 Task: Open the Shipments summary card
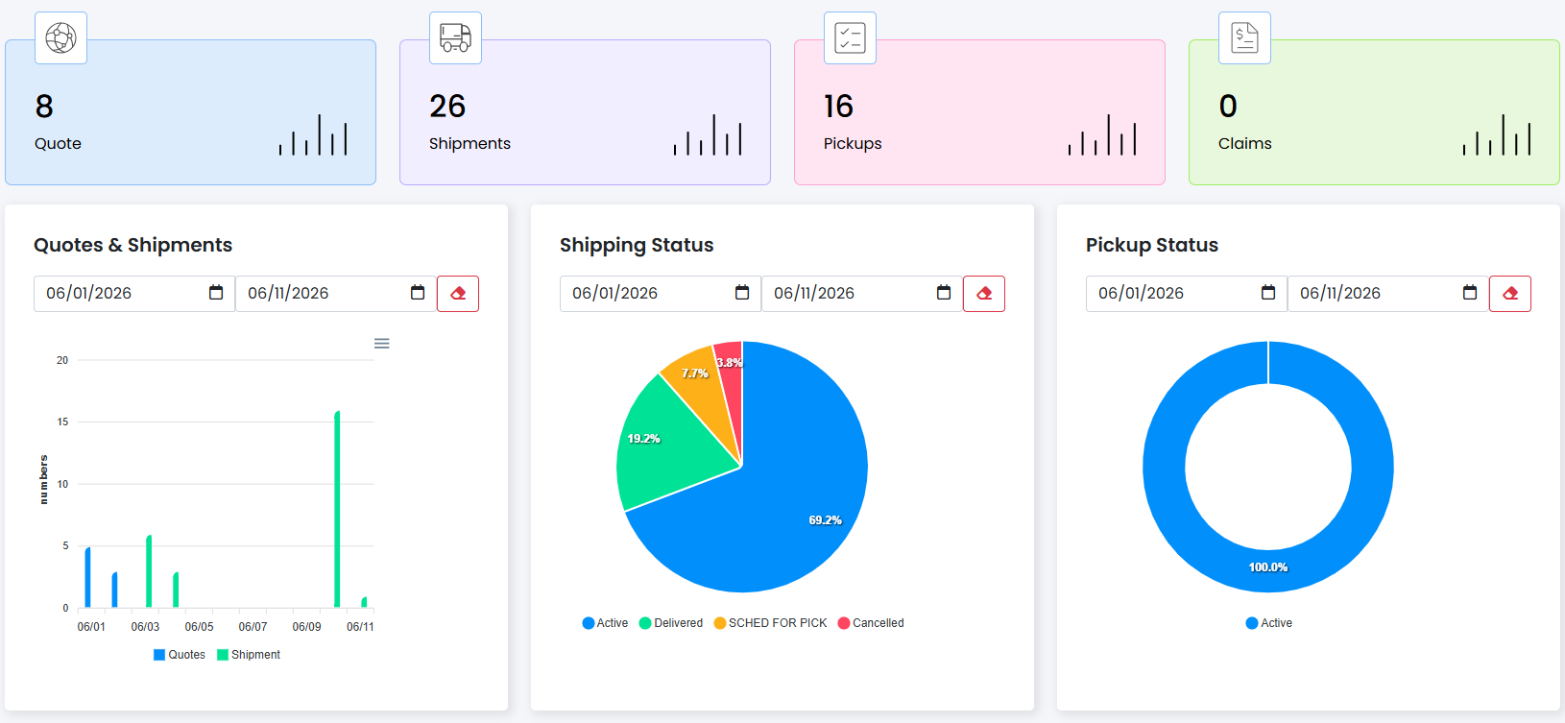click(585, 112)
